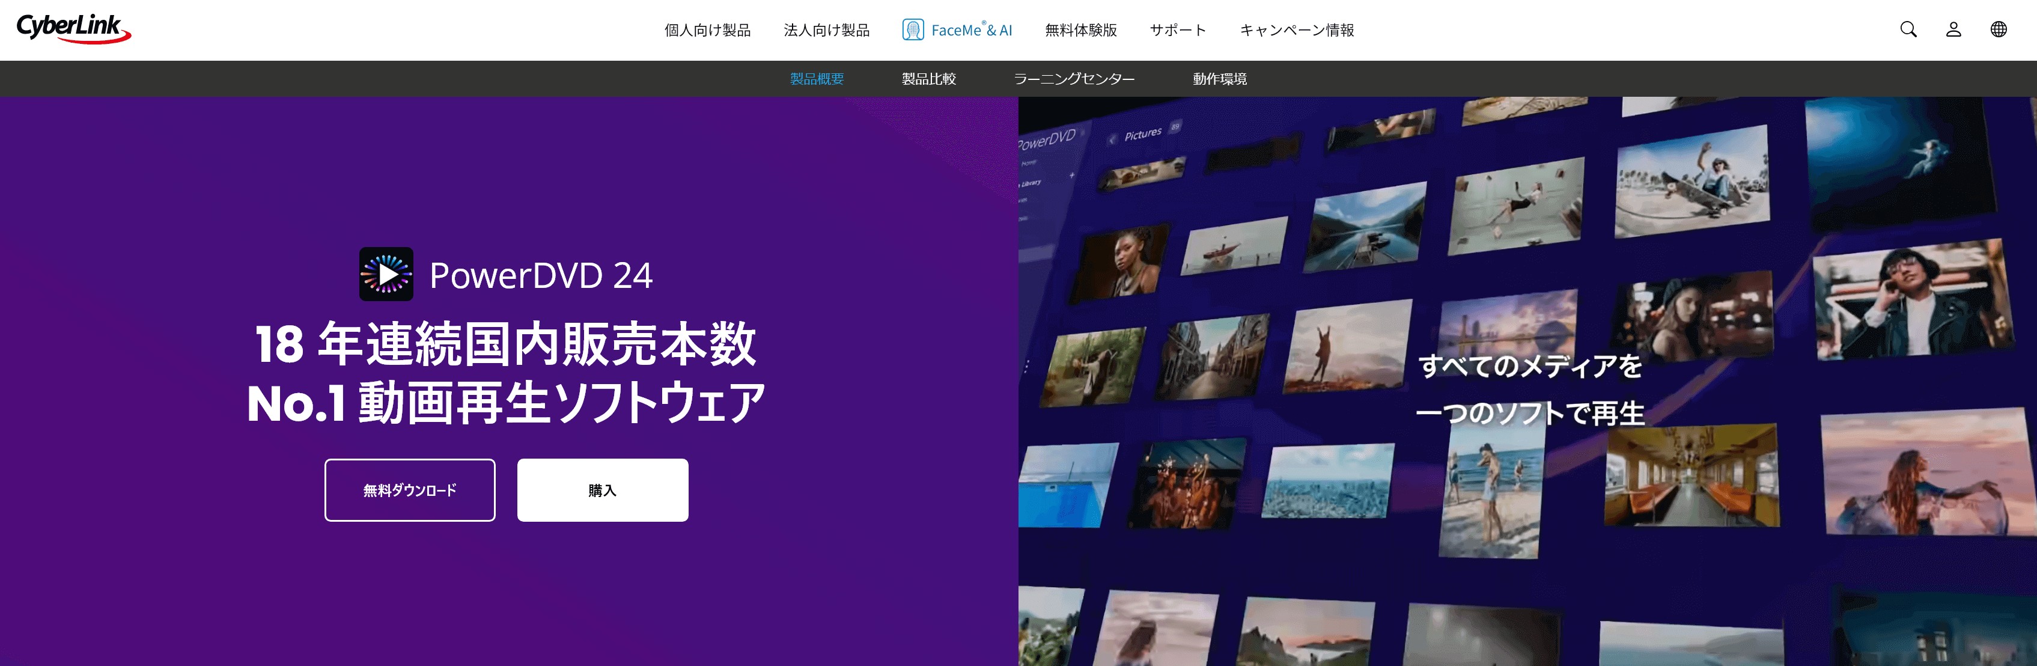Viewport: 2037px width, 666px height.
Task: Click the 無料ダウンロード button
Action: click(410, 490)
